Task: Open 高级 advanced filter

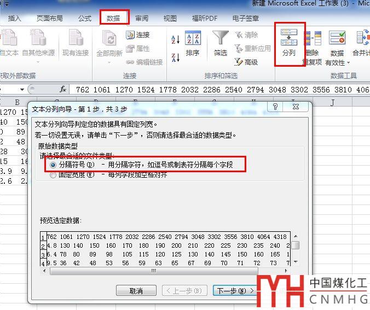Action: (246, 62)
